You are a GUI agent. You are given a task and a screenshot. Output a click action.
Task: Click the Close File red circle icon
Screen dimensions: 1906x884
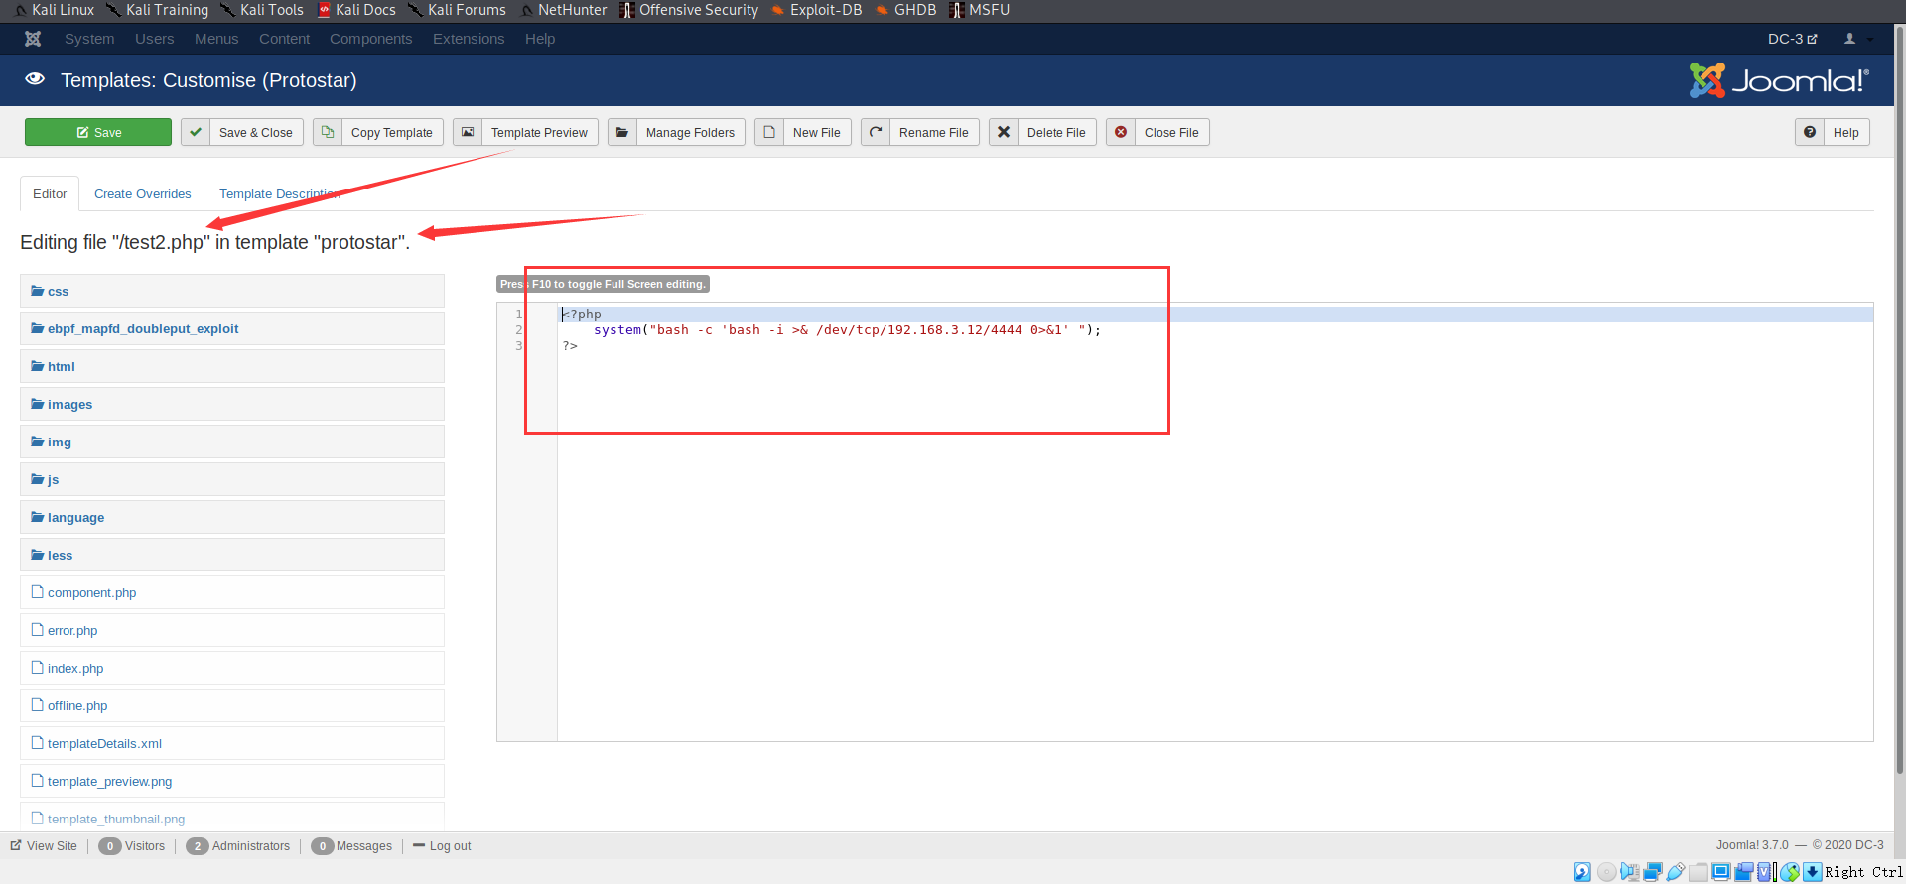1121,132
